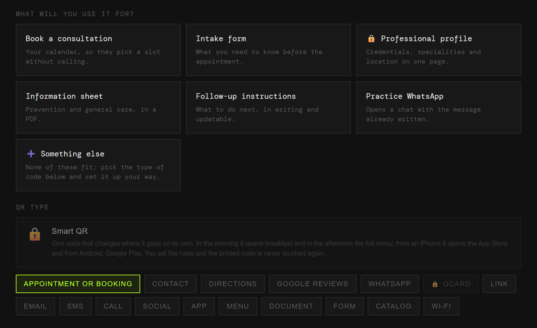
Task: Click the purple plus icon on Something else
Action: point(31,154)
